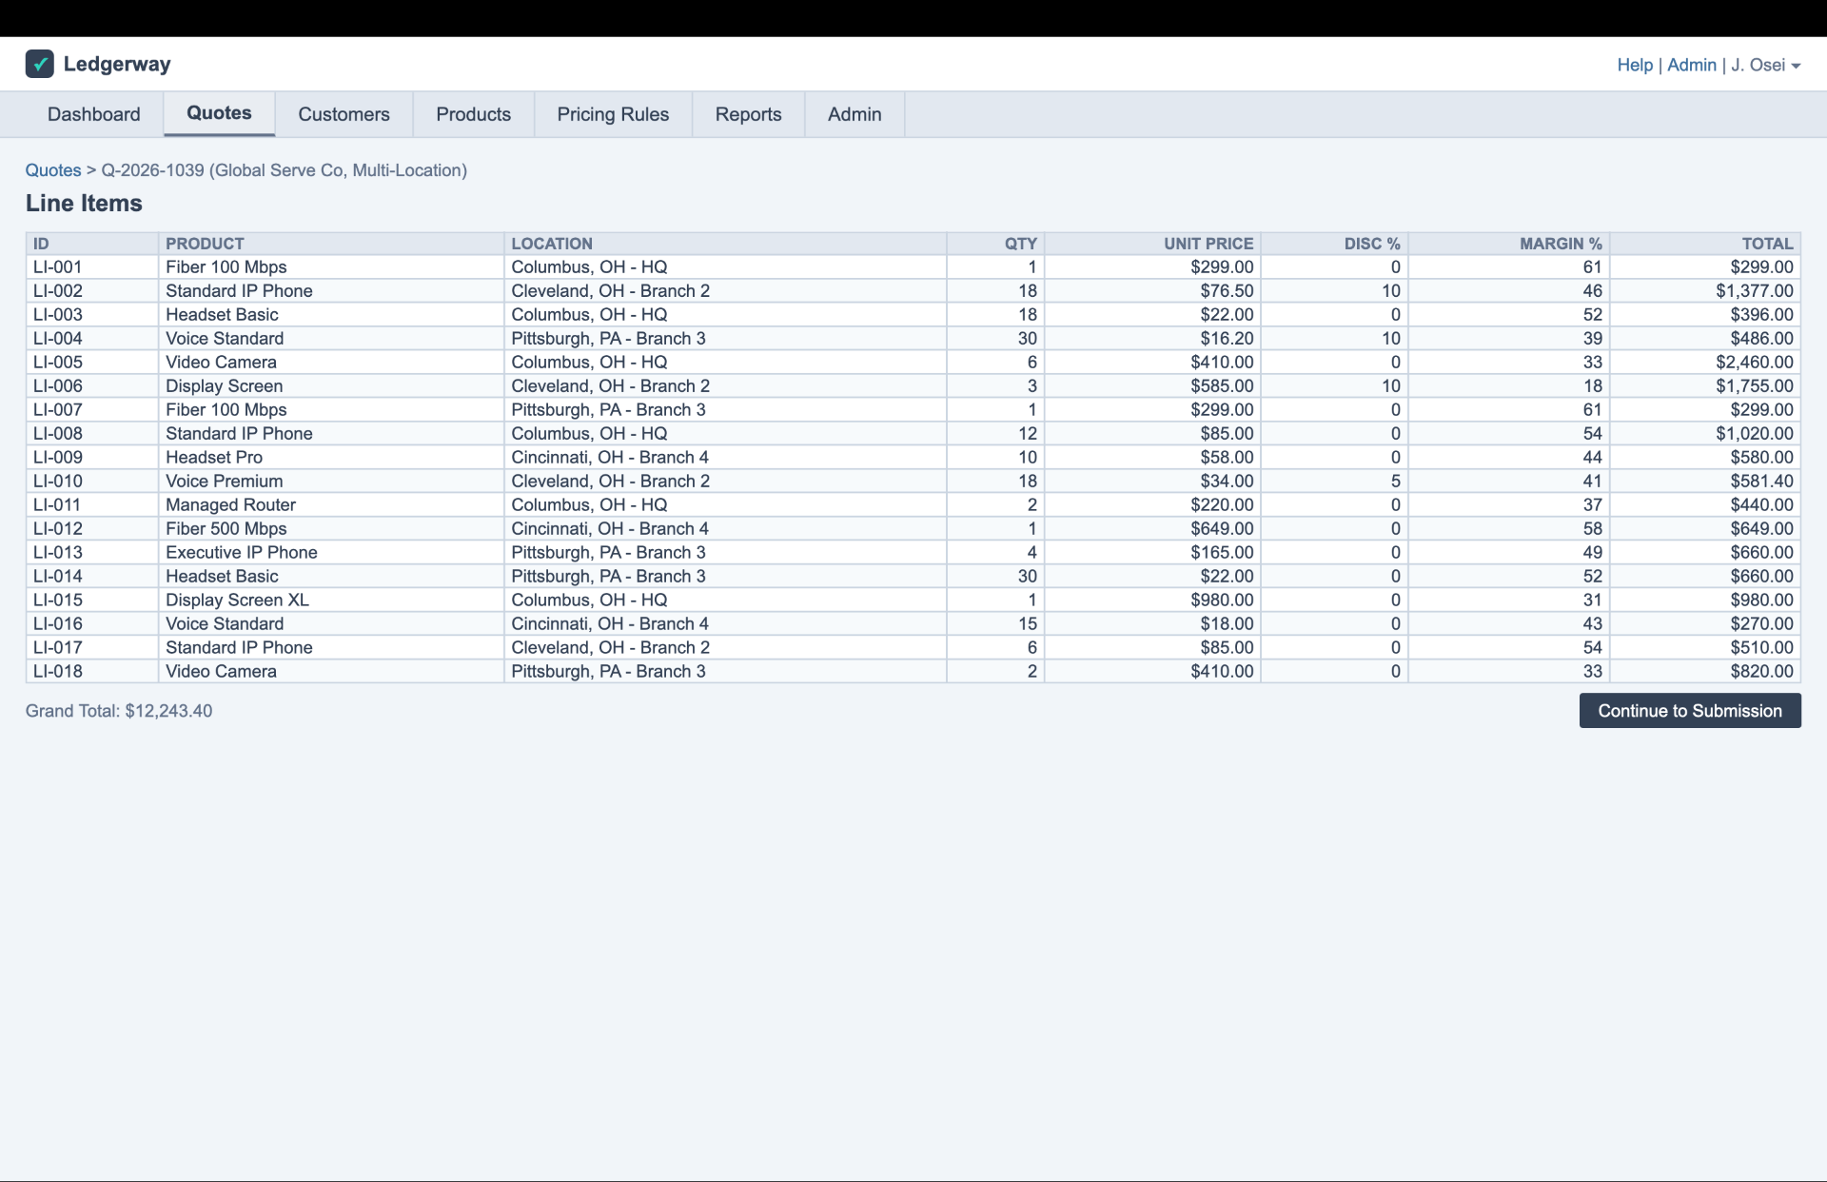Click the $2,460.00 total cell
The height and width of the screenshot is (1182, 1827).
(x=1704, y=363)
